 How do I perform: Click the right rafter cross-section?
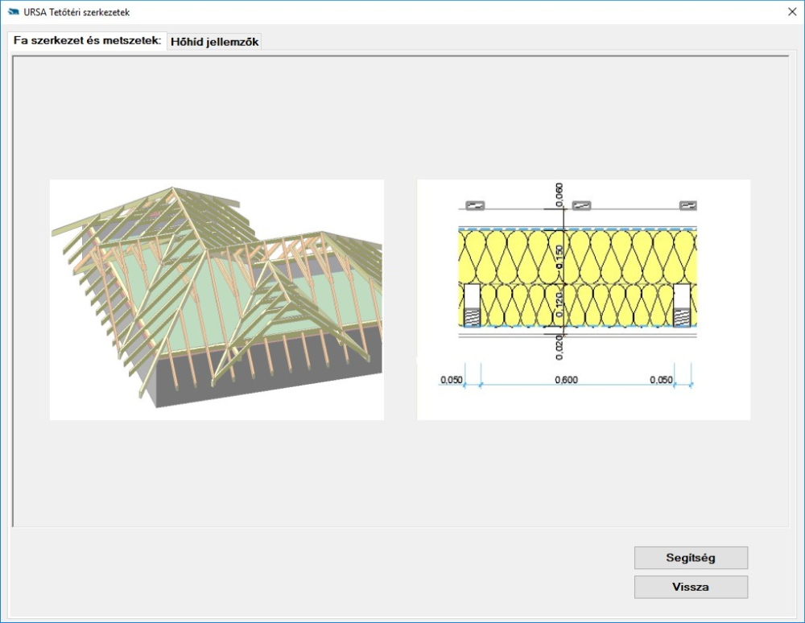[x=682, y=305]
